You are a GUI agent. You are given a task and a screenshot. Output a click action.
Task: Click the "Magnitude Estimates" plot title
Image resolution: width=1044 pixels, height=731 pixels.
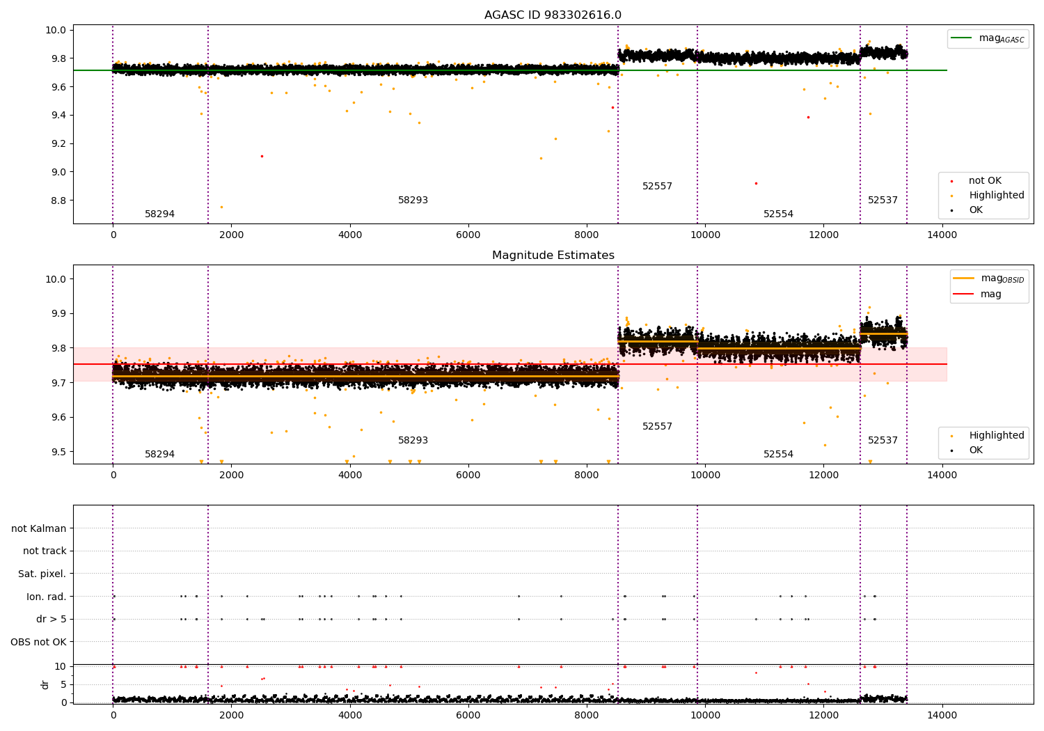click(x=553, y=256)
